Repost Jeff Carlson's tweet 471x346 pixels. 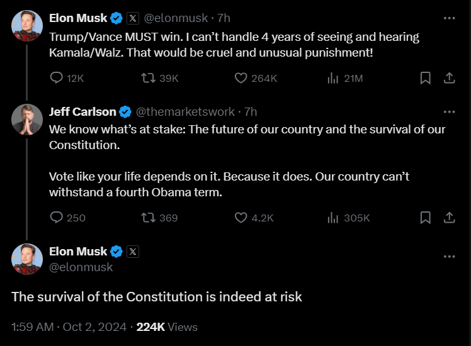148,218
